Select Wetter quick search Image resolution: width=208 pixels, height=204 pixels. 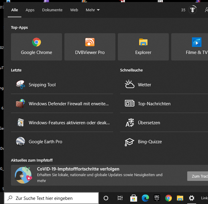(164, 85)
